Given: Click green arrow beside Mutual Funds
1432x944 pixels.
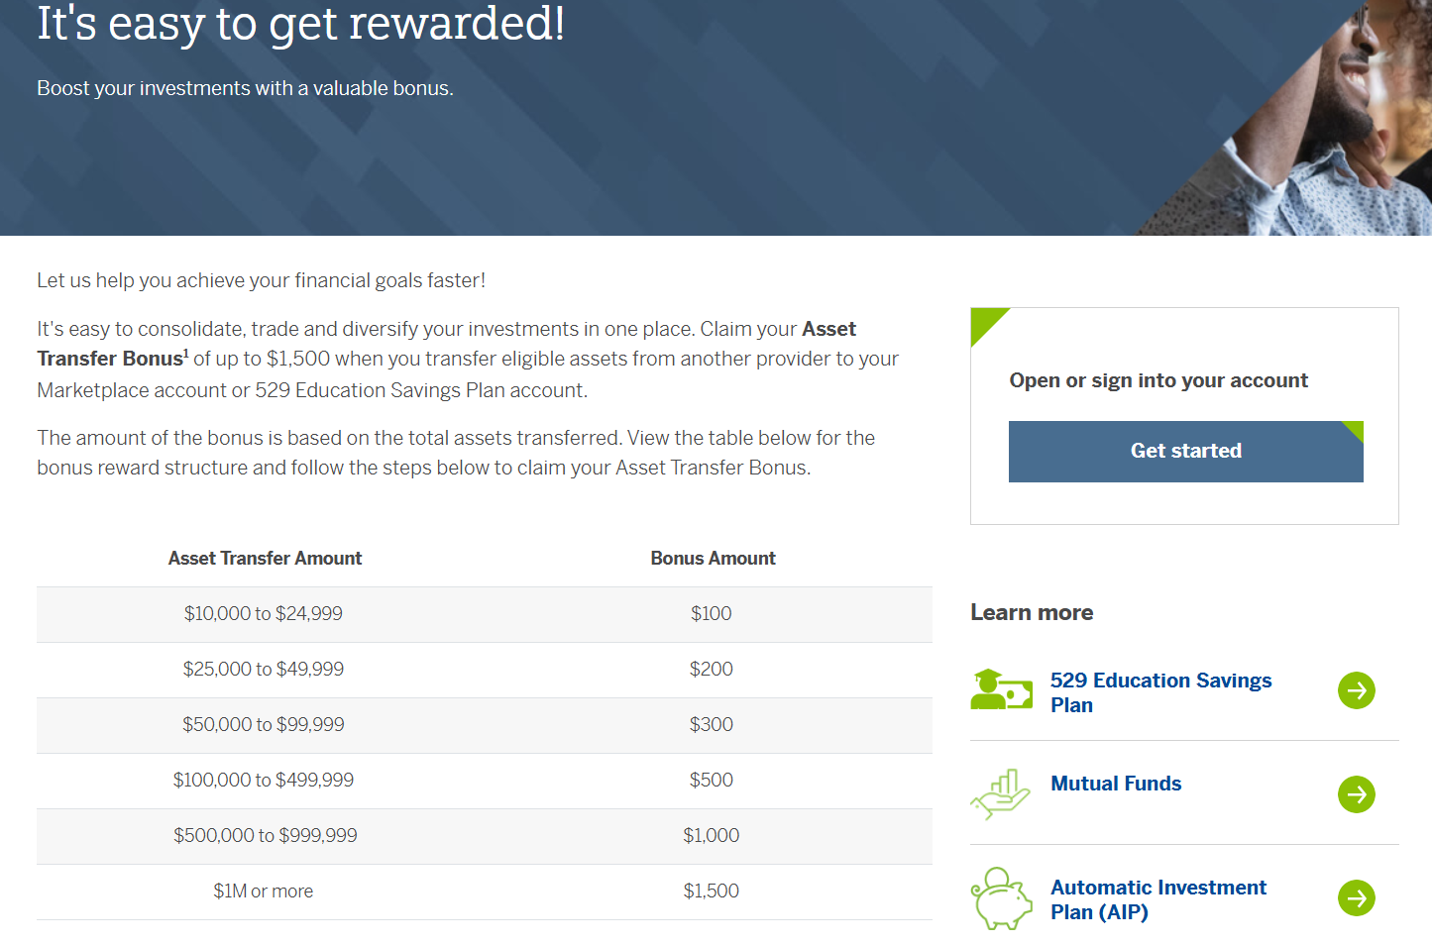Looking at the screenshot, I should [x=1356, y=794].
